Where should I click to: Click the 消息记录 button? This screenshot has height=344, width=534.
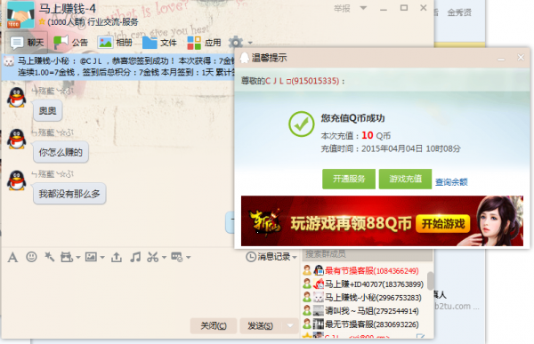click(271, 257)
